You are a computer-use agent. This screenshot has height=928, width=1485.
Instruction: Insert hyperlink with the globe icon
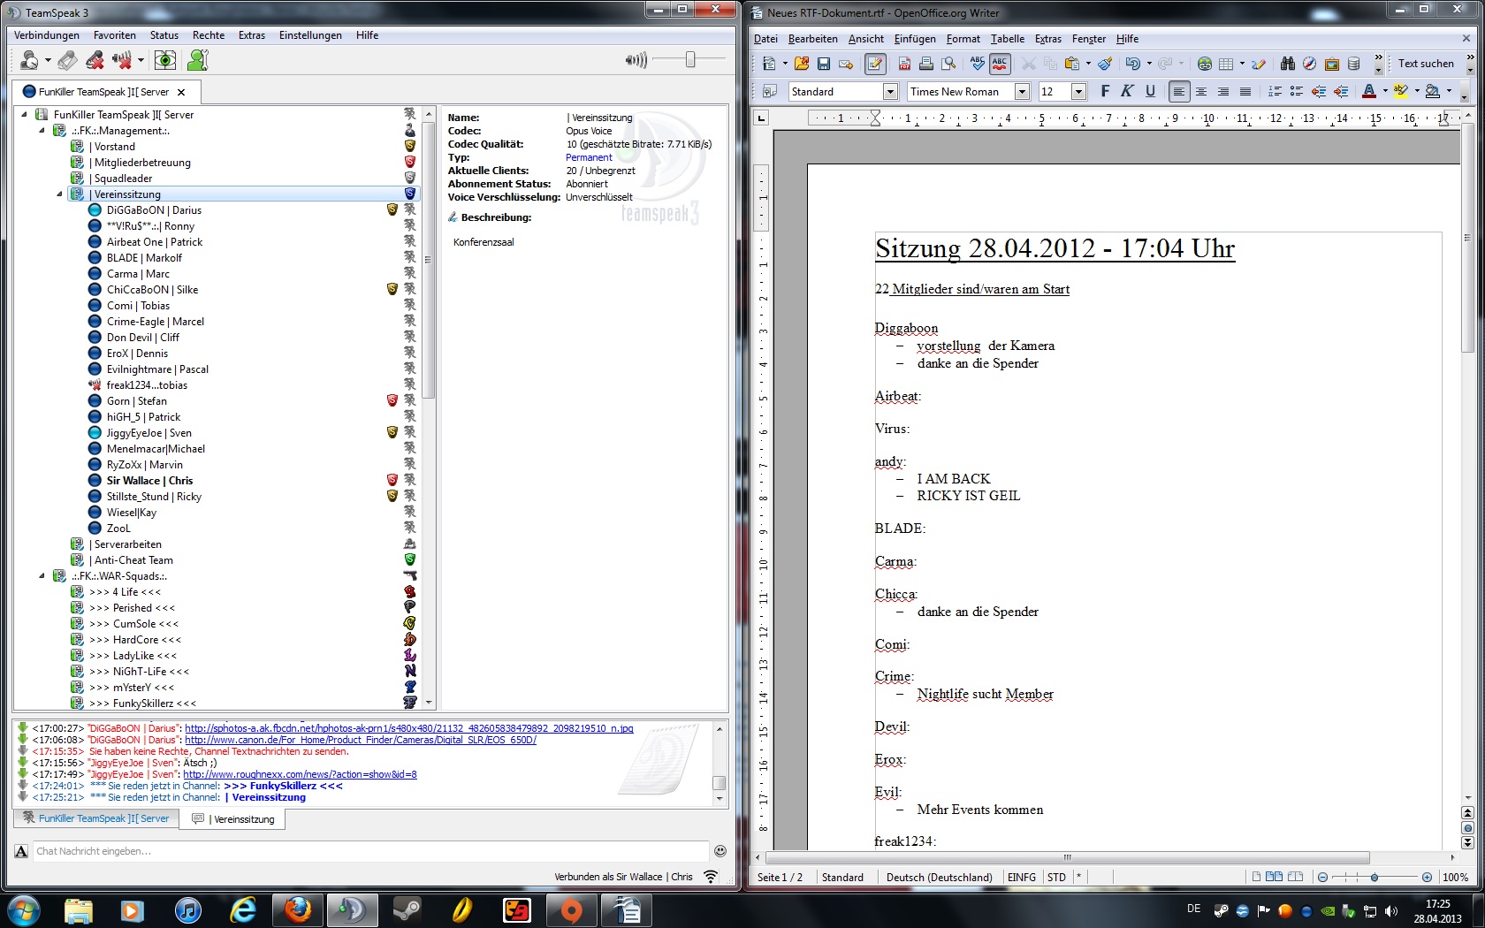click(x=1204, y=64)
